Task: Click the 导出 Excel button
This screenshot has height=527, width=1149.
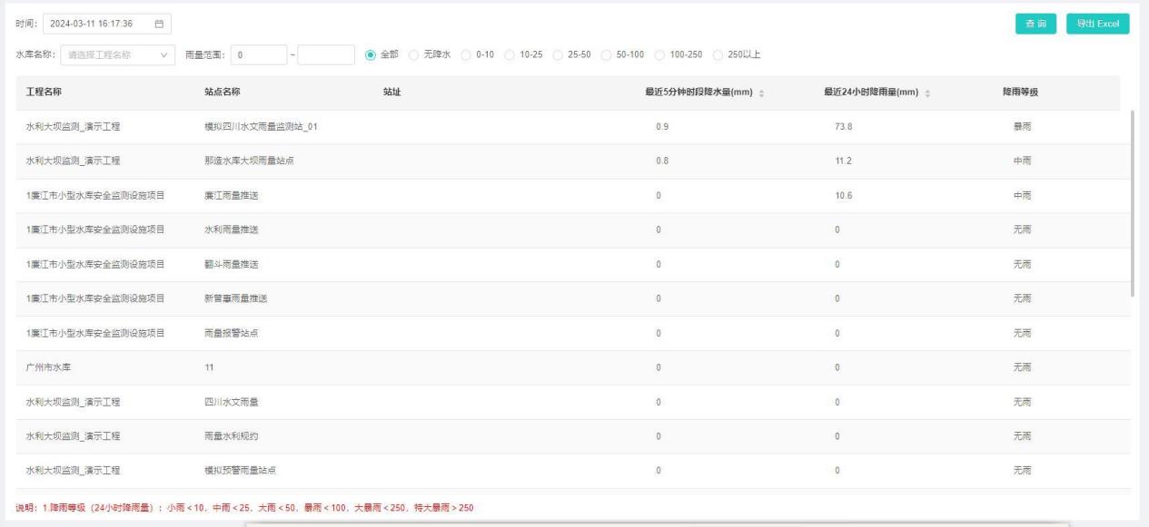Action: tap(1097, 24)
